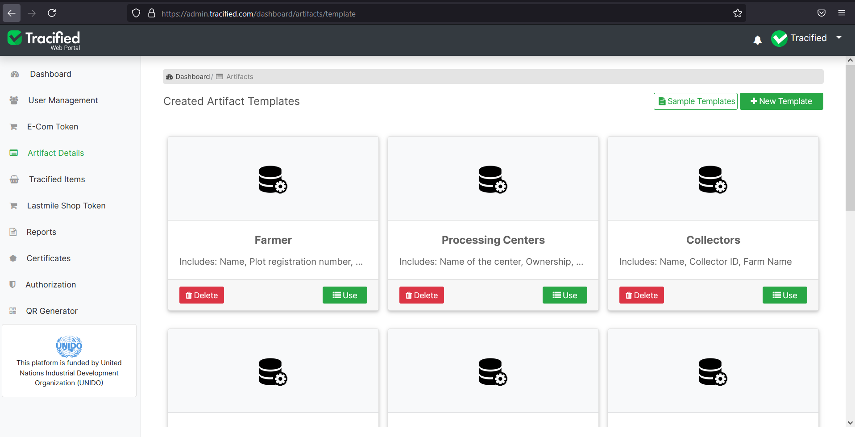This screenshot has width=855, height=437.
Task: Use the Farmer template
Action: [x=345, y=295]
